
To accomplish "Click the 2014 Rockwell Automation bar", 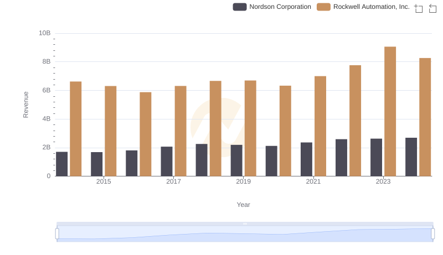I will 76,129.
